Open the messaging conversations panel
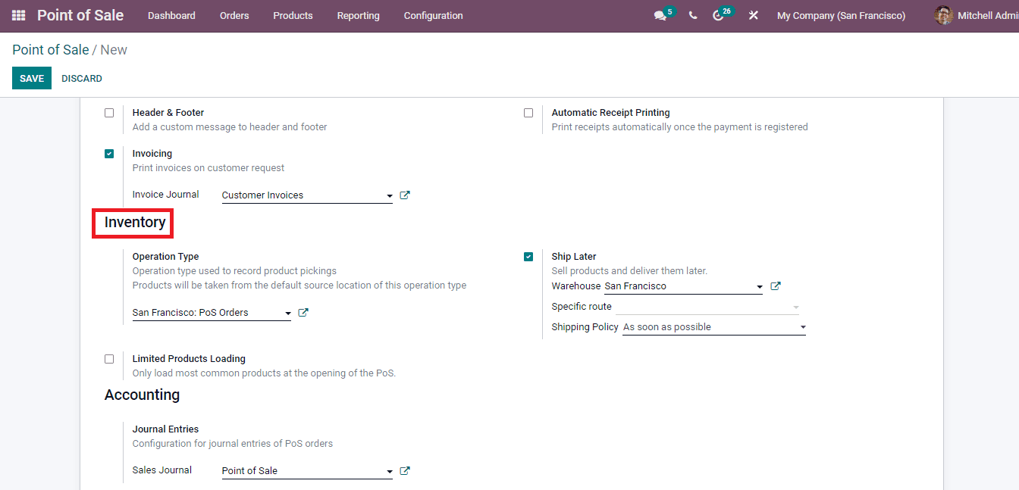 pyautogui.click(x=659, y=15)
